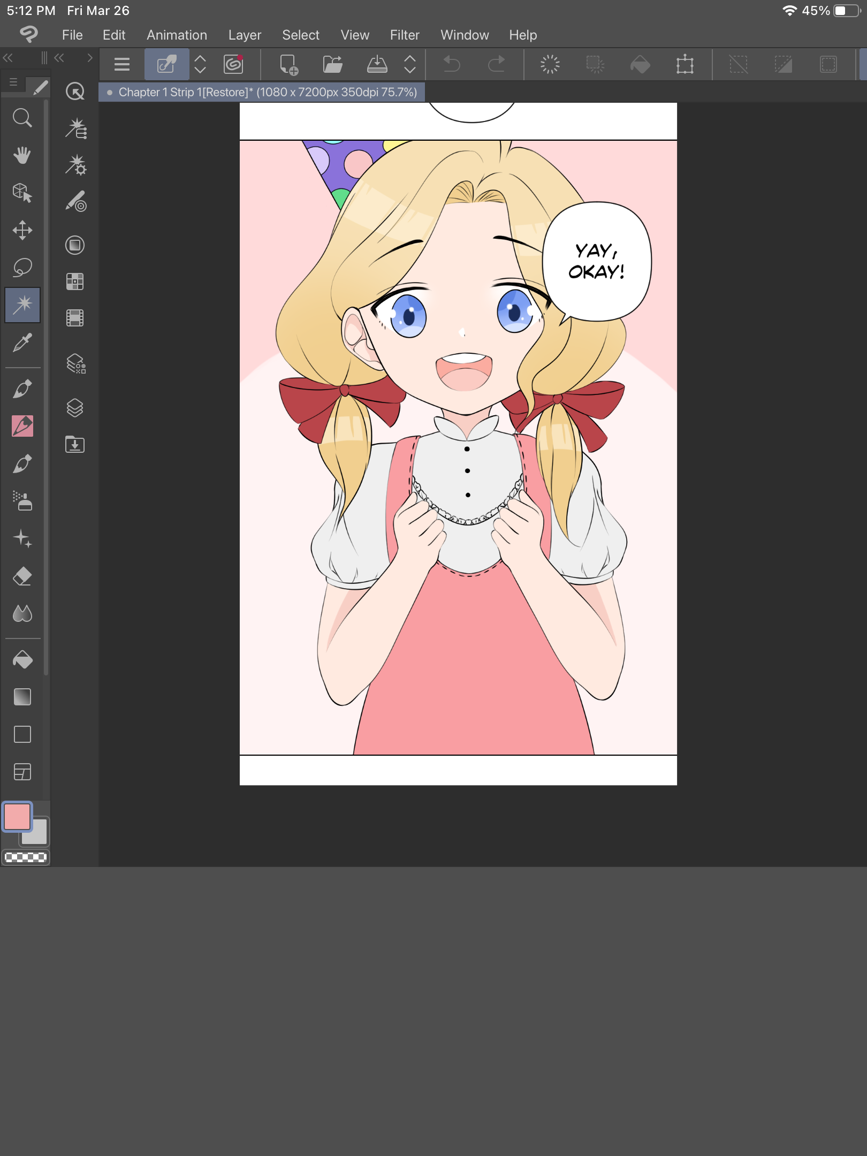Expand the palette dock right chevron
This screenshot has height=1156, width=867.
coord(89,58)
